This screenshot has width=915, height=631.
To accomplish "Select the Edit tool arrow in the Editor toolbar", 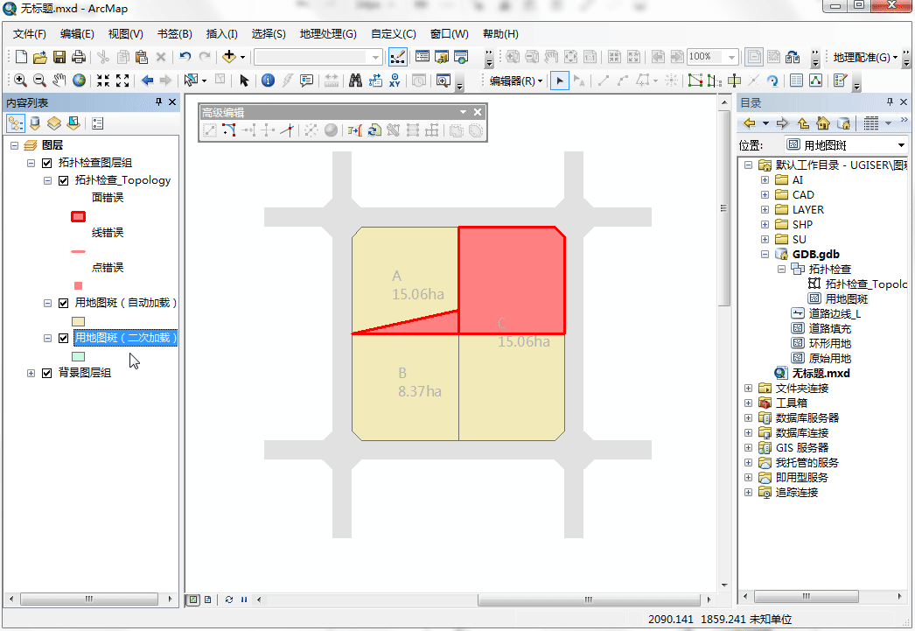I will coord(559,81).
